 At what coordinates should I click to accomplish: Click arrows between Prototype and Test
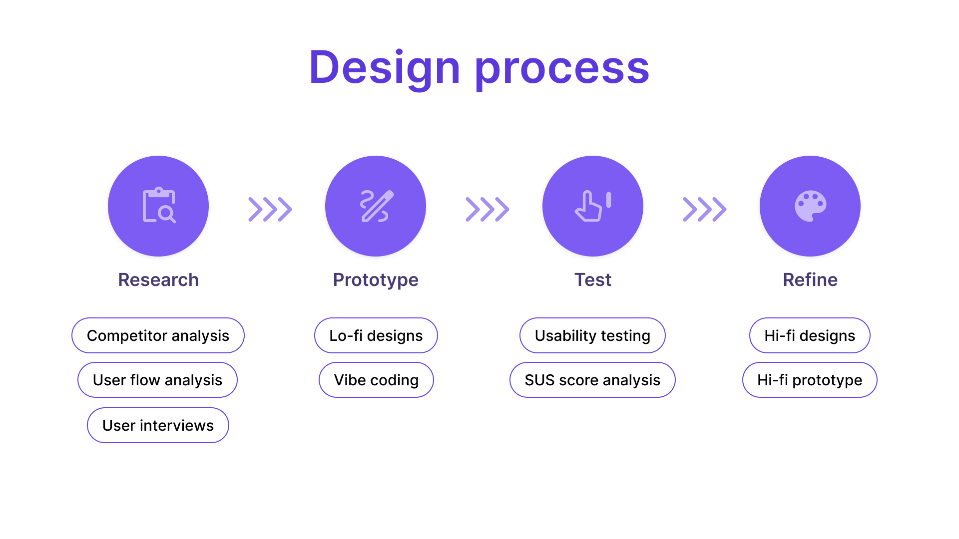(487, 209)
